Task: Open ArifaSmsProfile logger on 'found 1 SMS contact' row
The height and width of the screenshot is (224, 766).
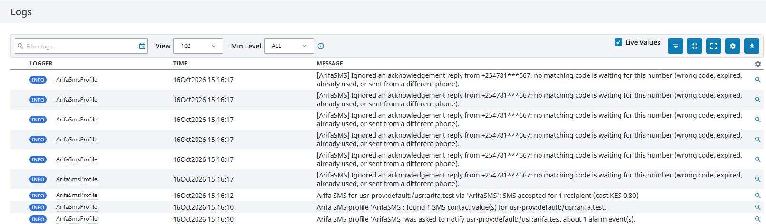Action: point(77,207)
